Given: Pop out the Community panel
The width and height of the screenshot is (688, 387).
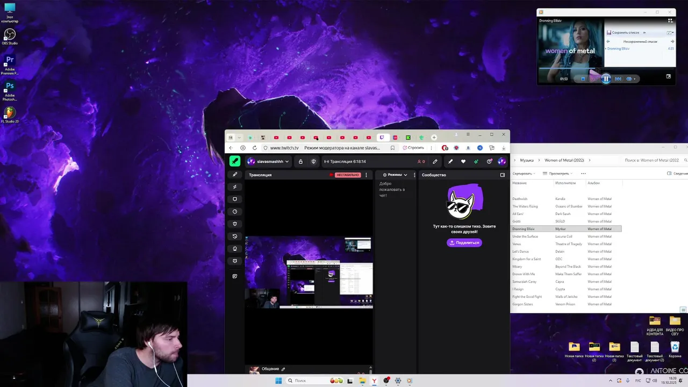Looking at the screenshot, I should (x=503, y=175).
